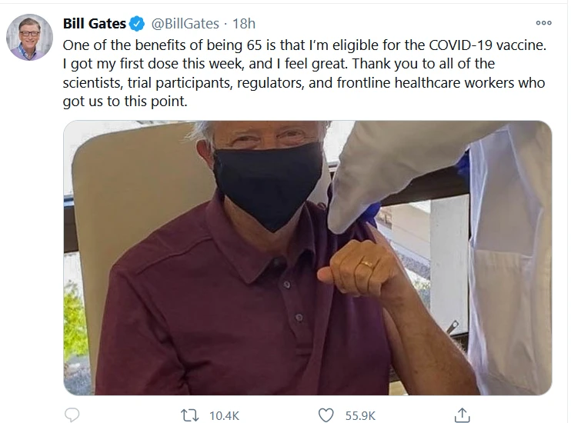Like the tweet with the heart icon
Image resolution: width=571 pixels, height=423 pixels.
click(326, 415)
